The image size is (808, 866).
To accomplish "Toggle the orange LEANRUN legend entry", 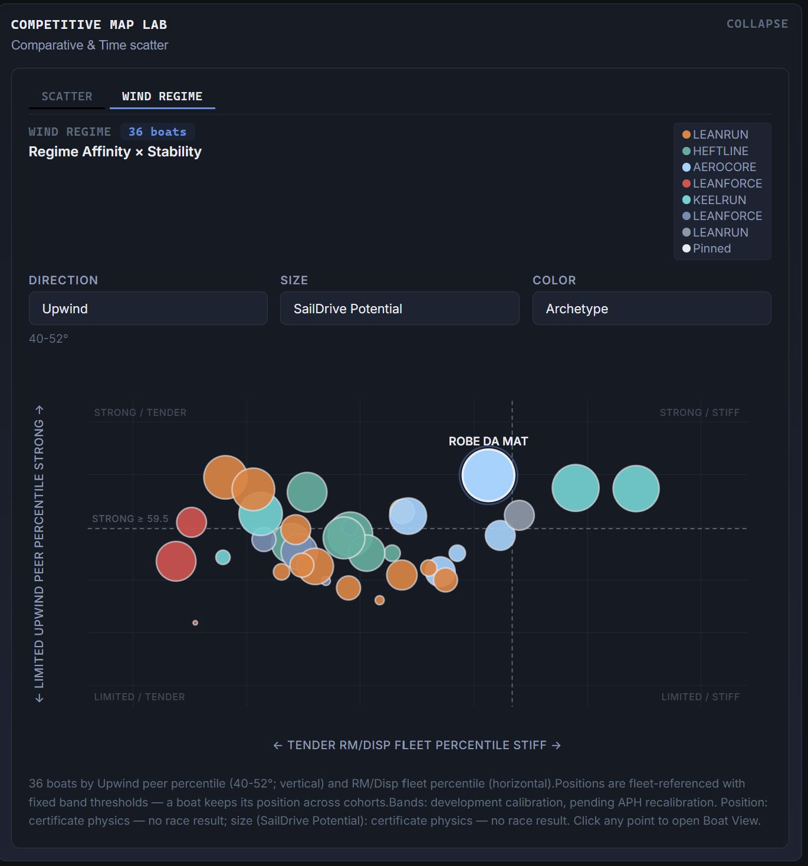I will coord(715,135).
